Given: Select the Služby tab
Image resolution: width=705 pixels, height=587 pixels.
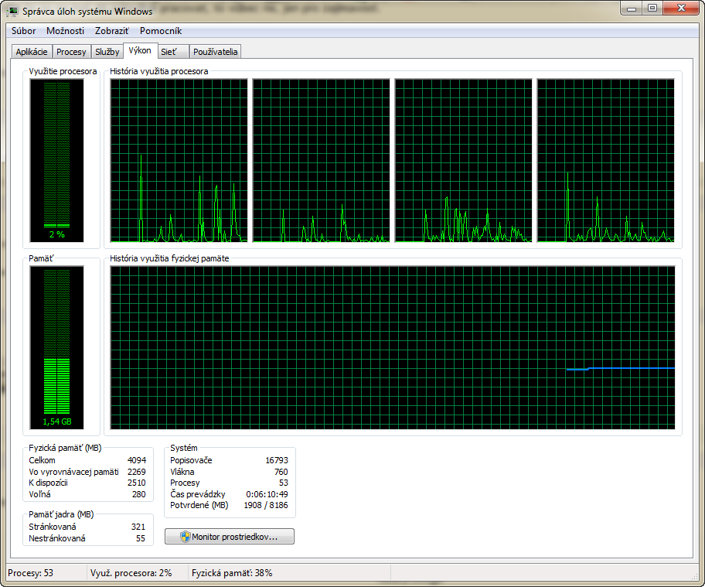Looking at the screenshot, I should (x=107, y=52).
